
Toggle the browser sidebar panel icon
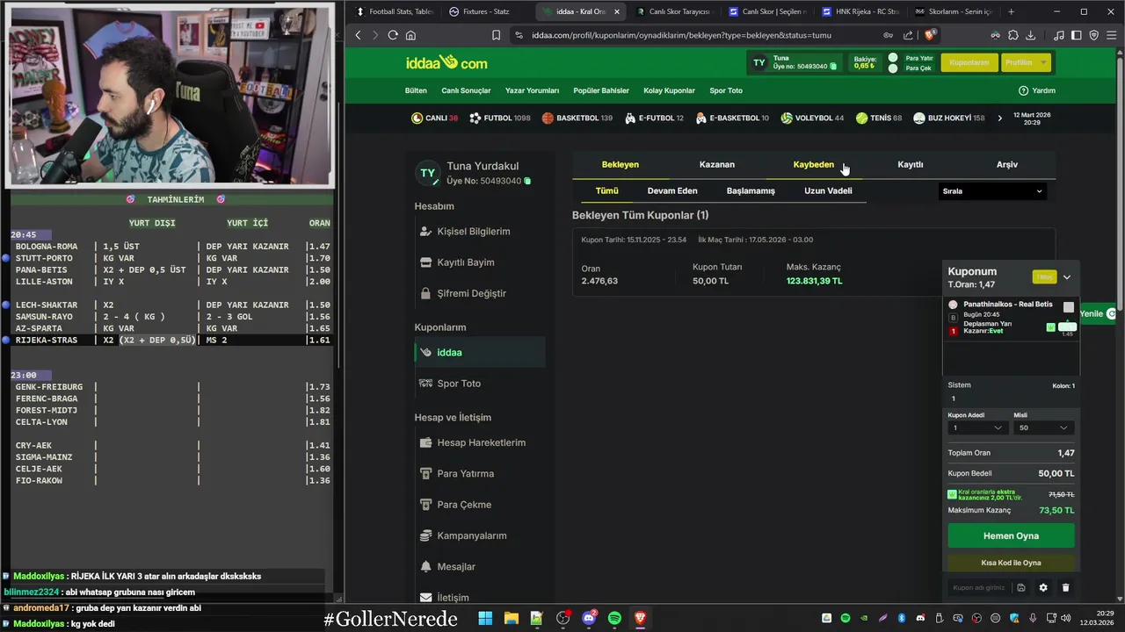1077,35
